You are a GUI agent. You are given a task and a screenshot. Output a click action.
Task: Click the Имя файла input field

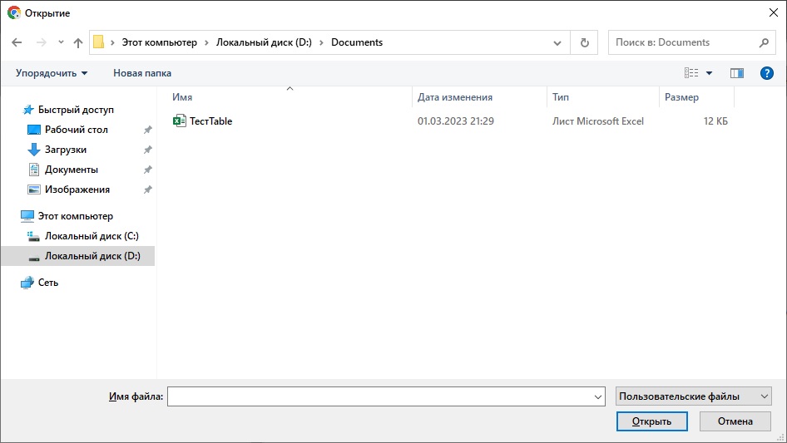(x=381, y=397)
